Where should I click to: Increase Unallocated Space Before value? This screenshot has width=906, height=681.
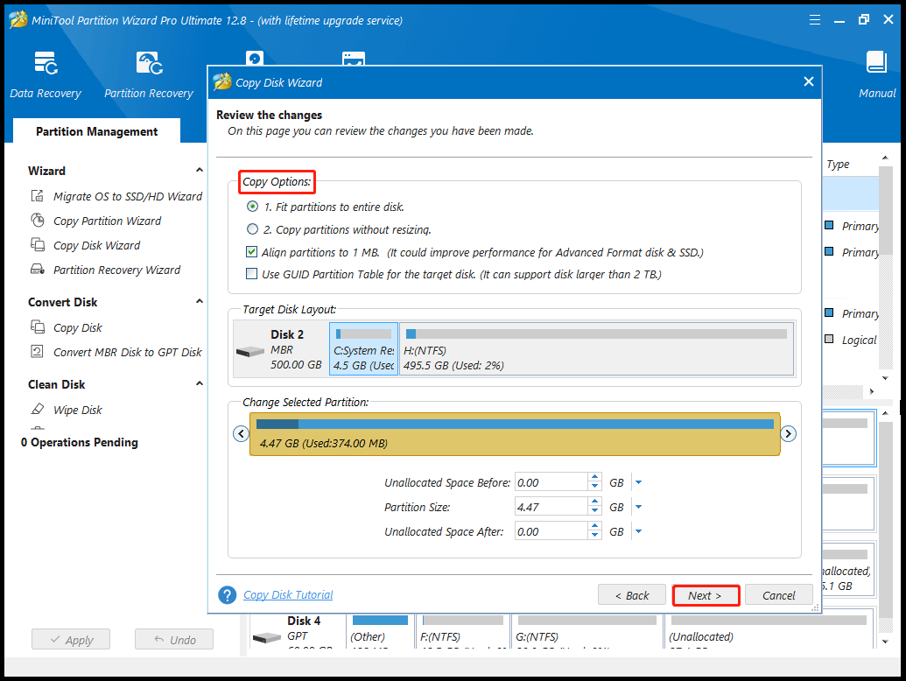(595, 477)
